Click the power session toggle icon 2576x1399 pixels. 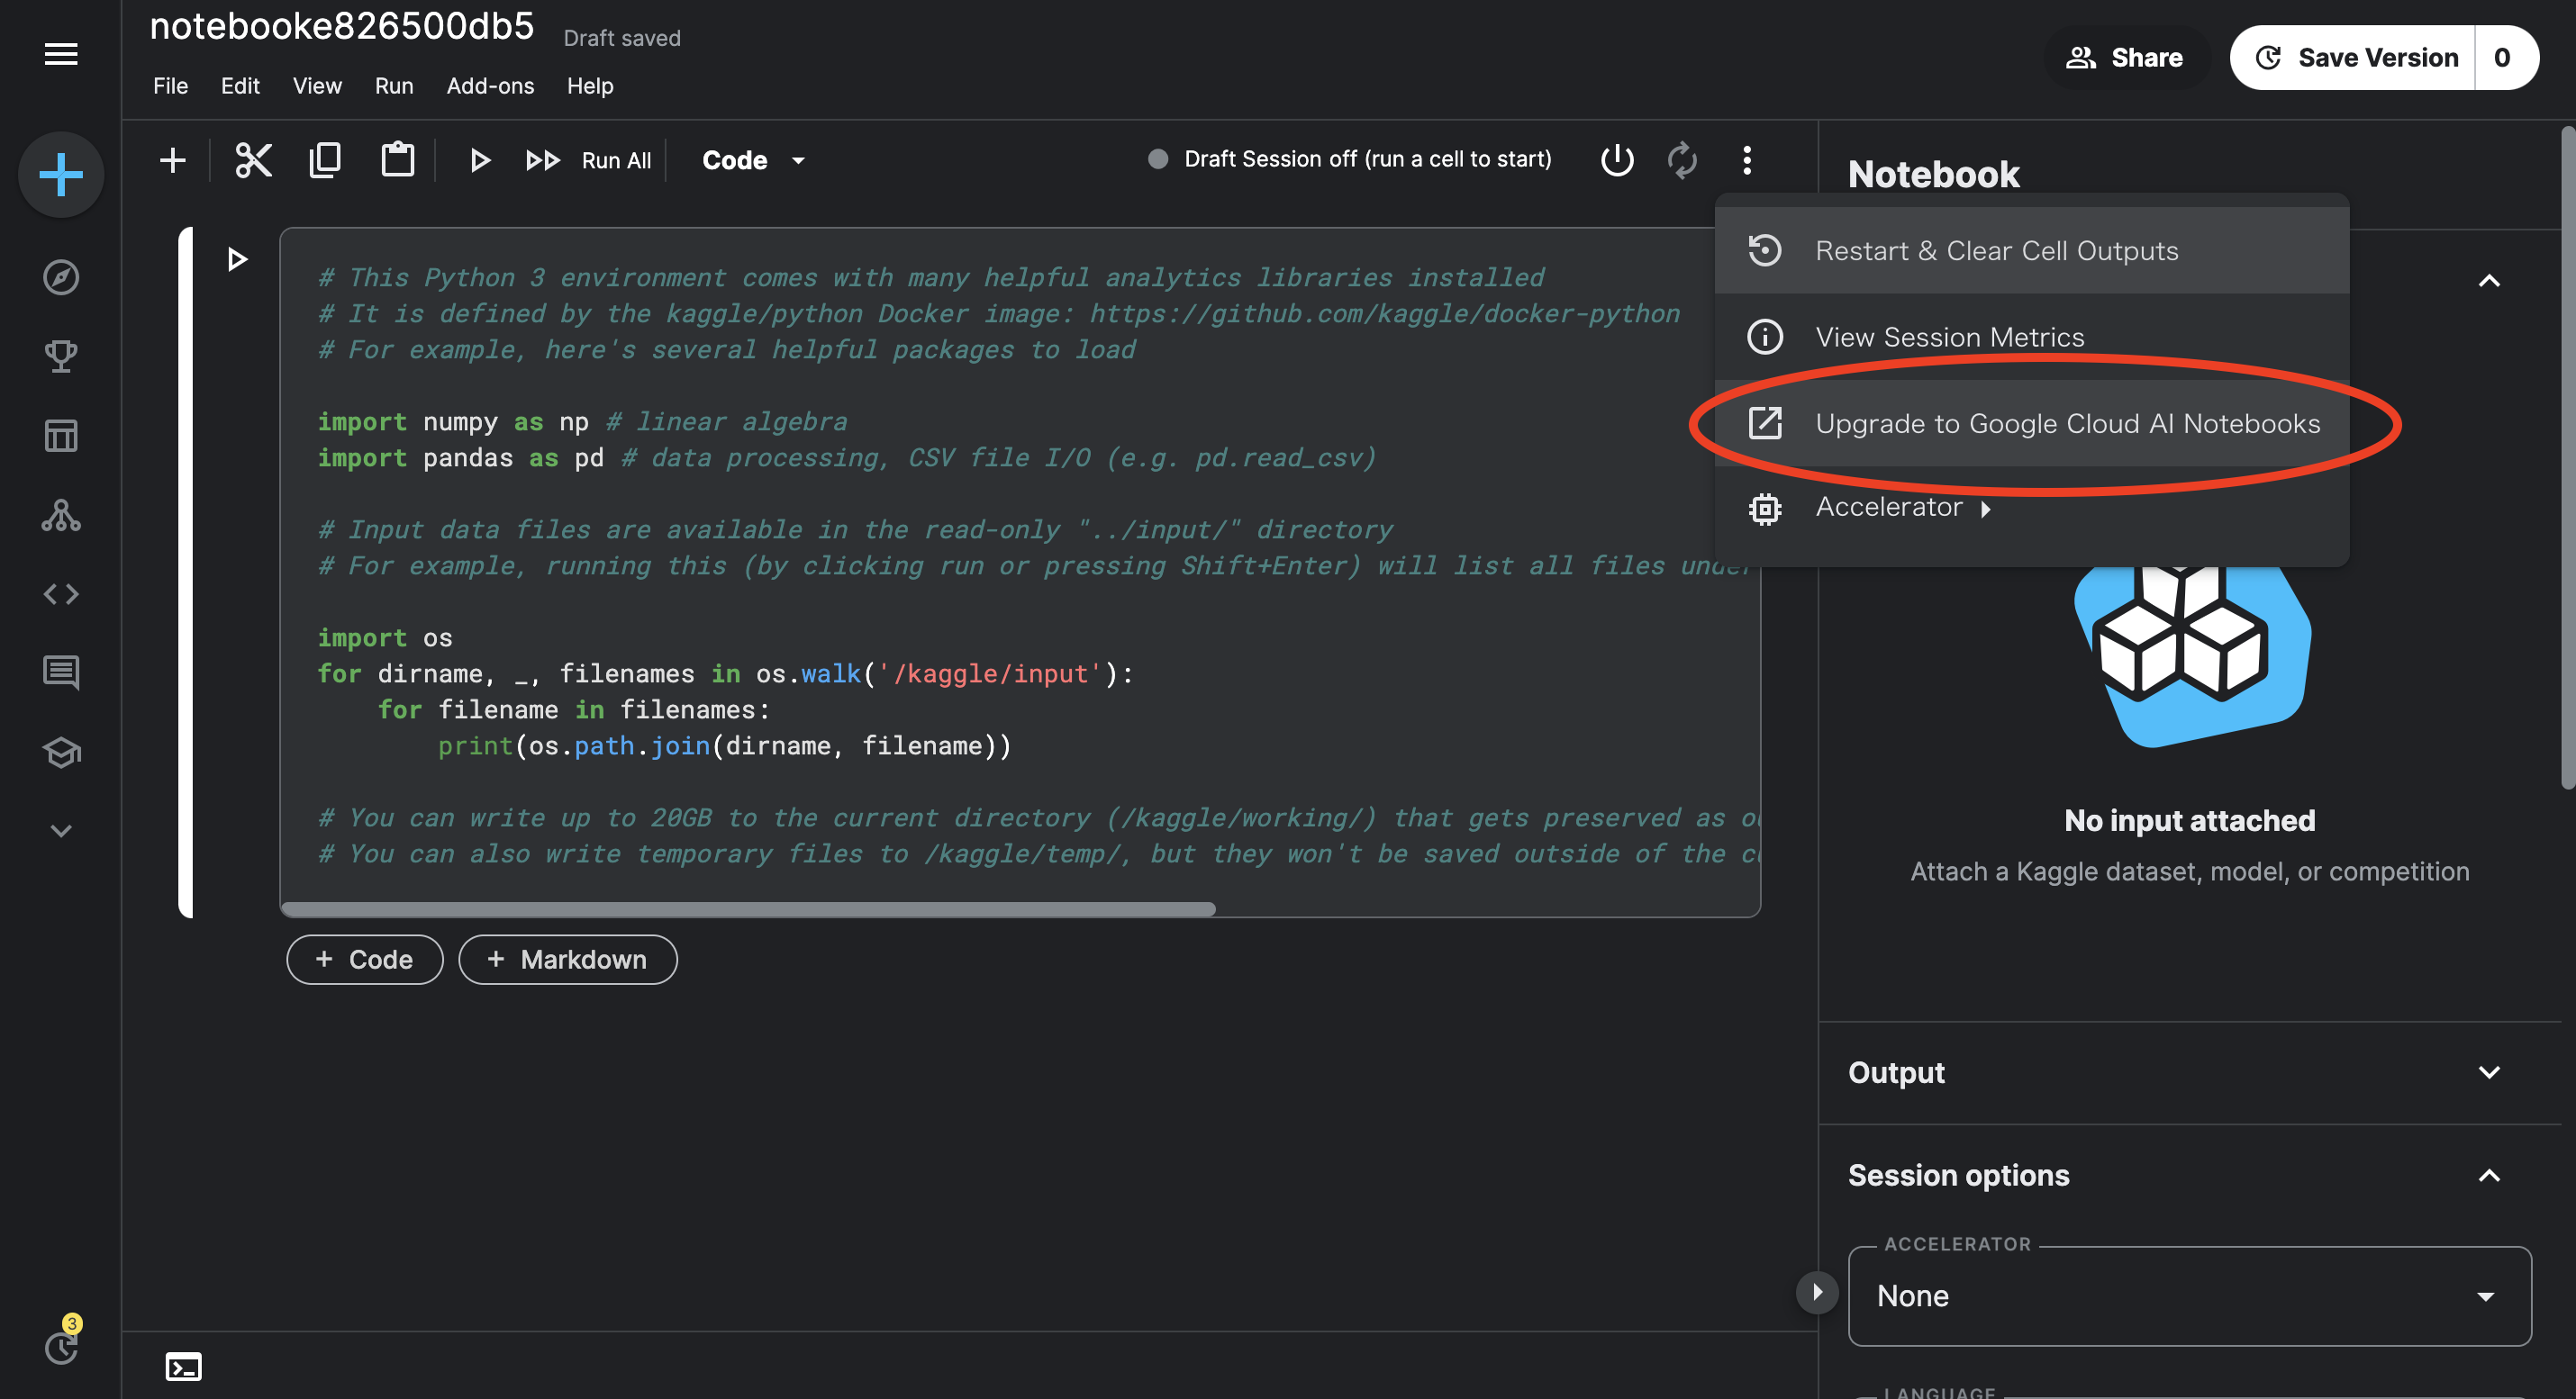click(1616, 160)
